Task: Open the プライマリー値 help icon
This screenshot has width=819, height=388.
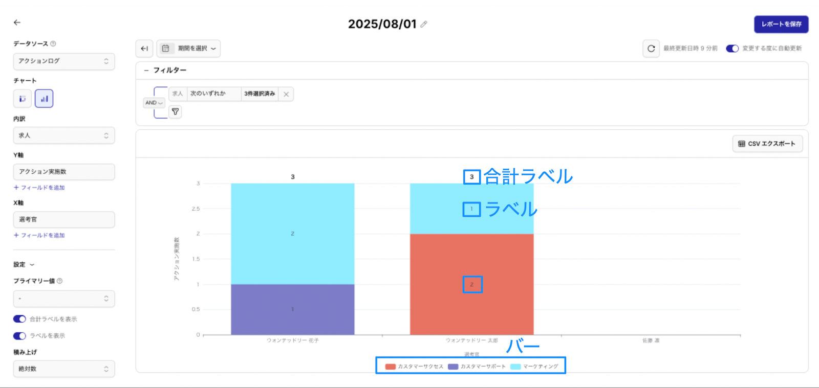Action: pos(60,281)
